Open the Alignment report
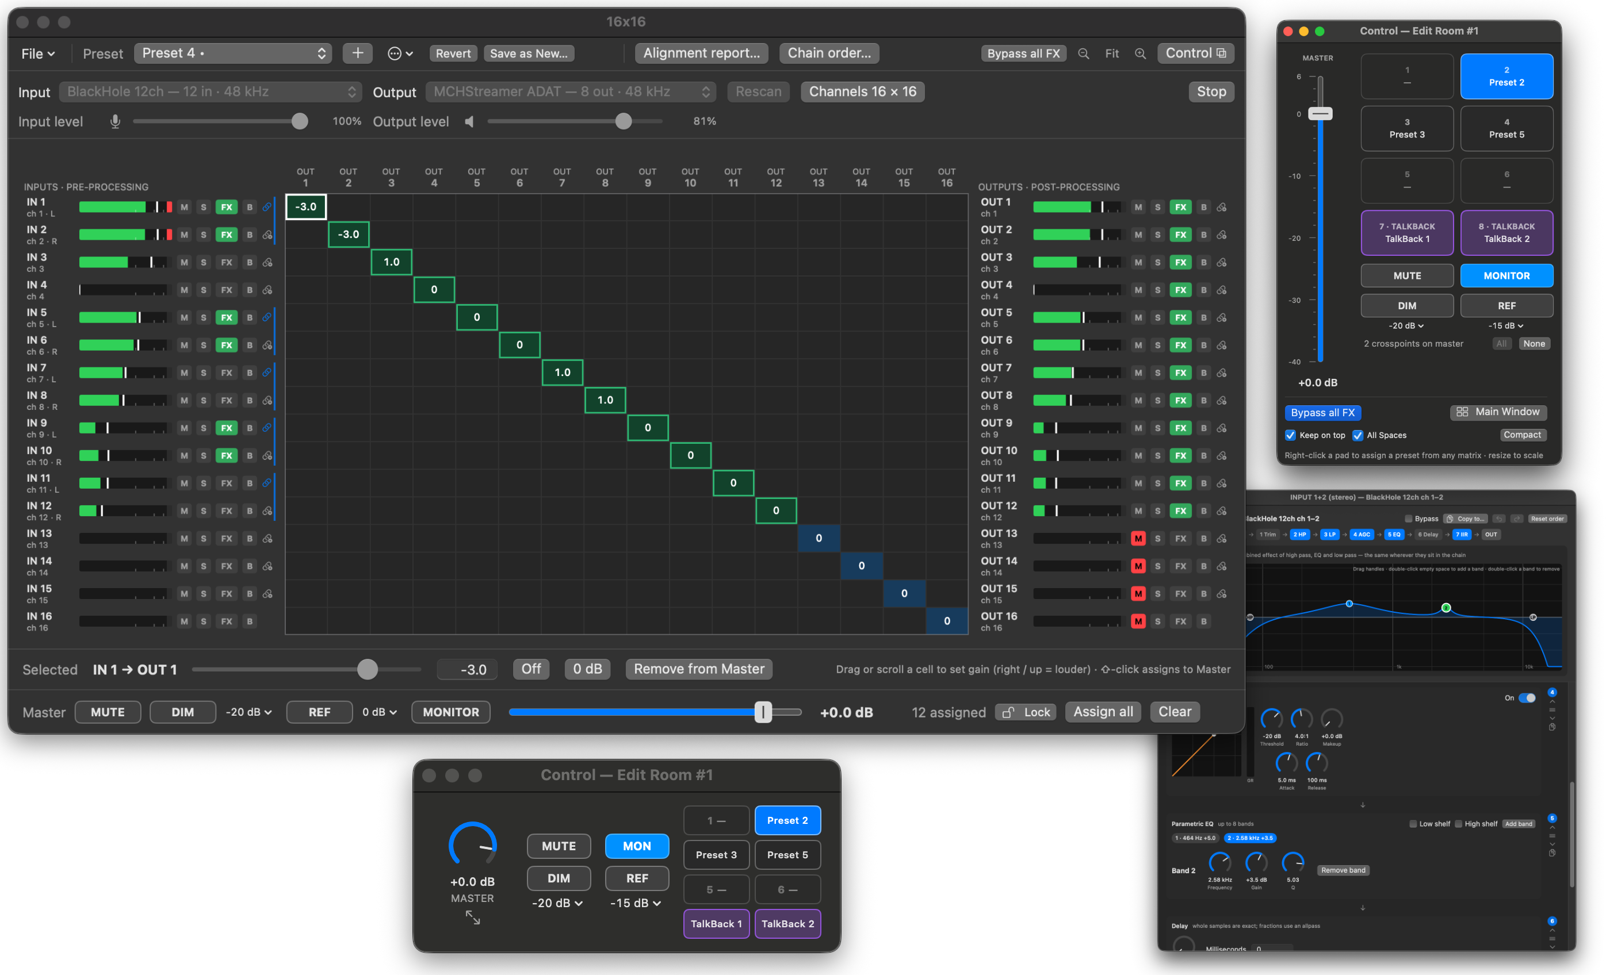 pyautogui.click(x=701, y=53)
